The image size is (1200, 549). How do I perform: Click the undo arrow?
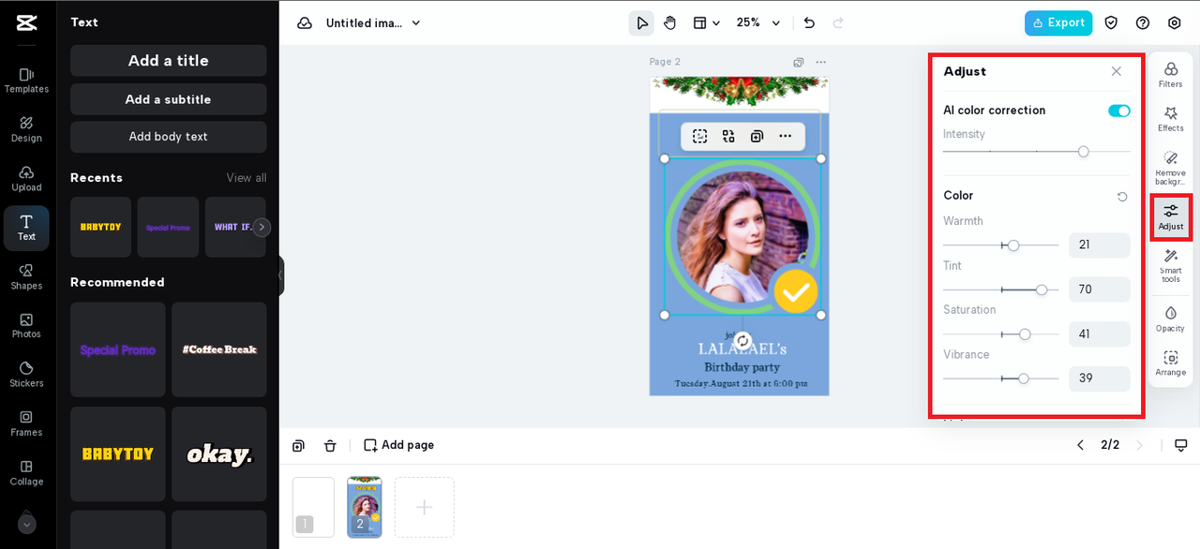[809, 22]
